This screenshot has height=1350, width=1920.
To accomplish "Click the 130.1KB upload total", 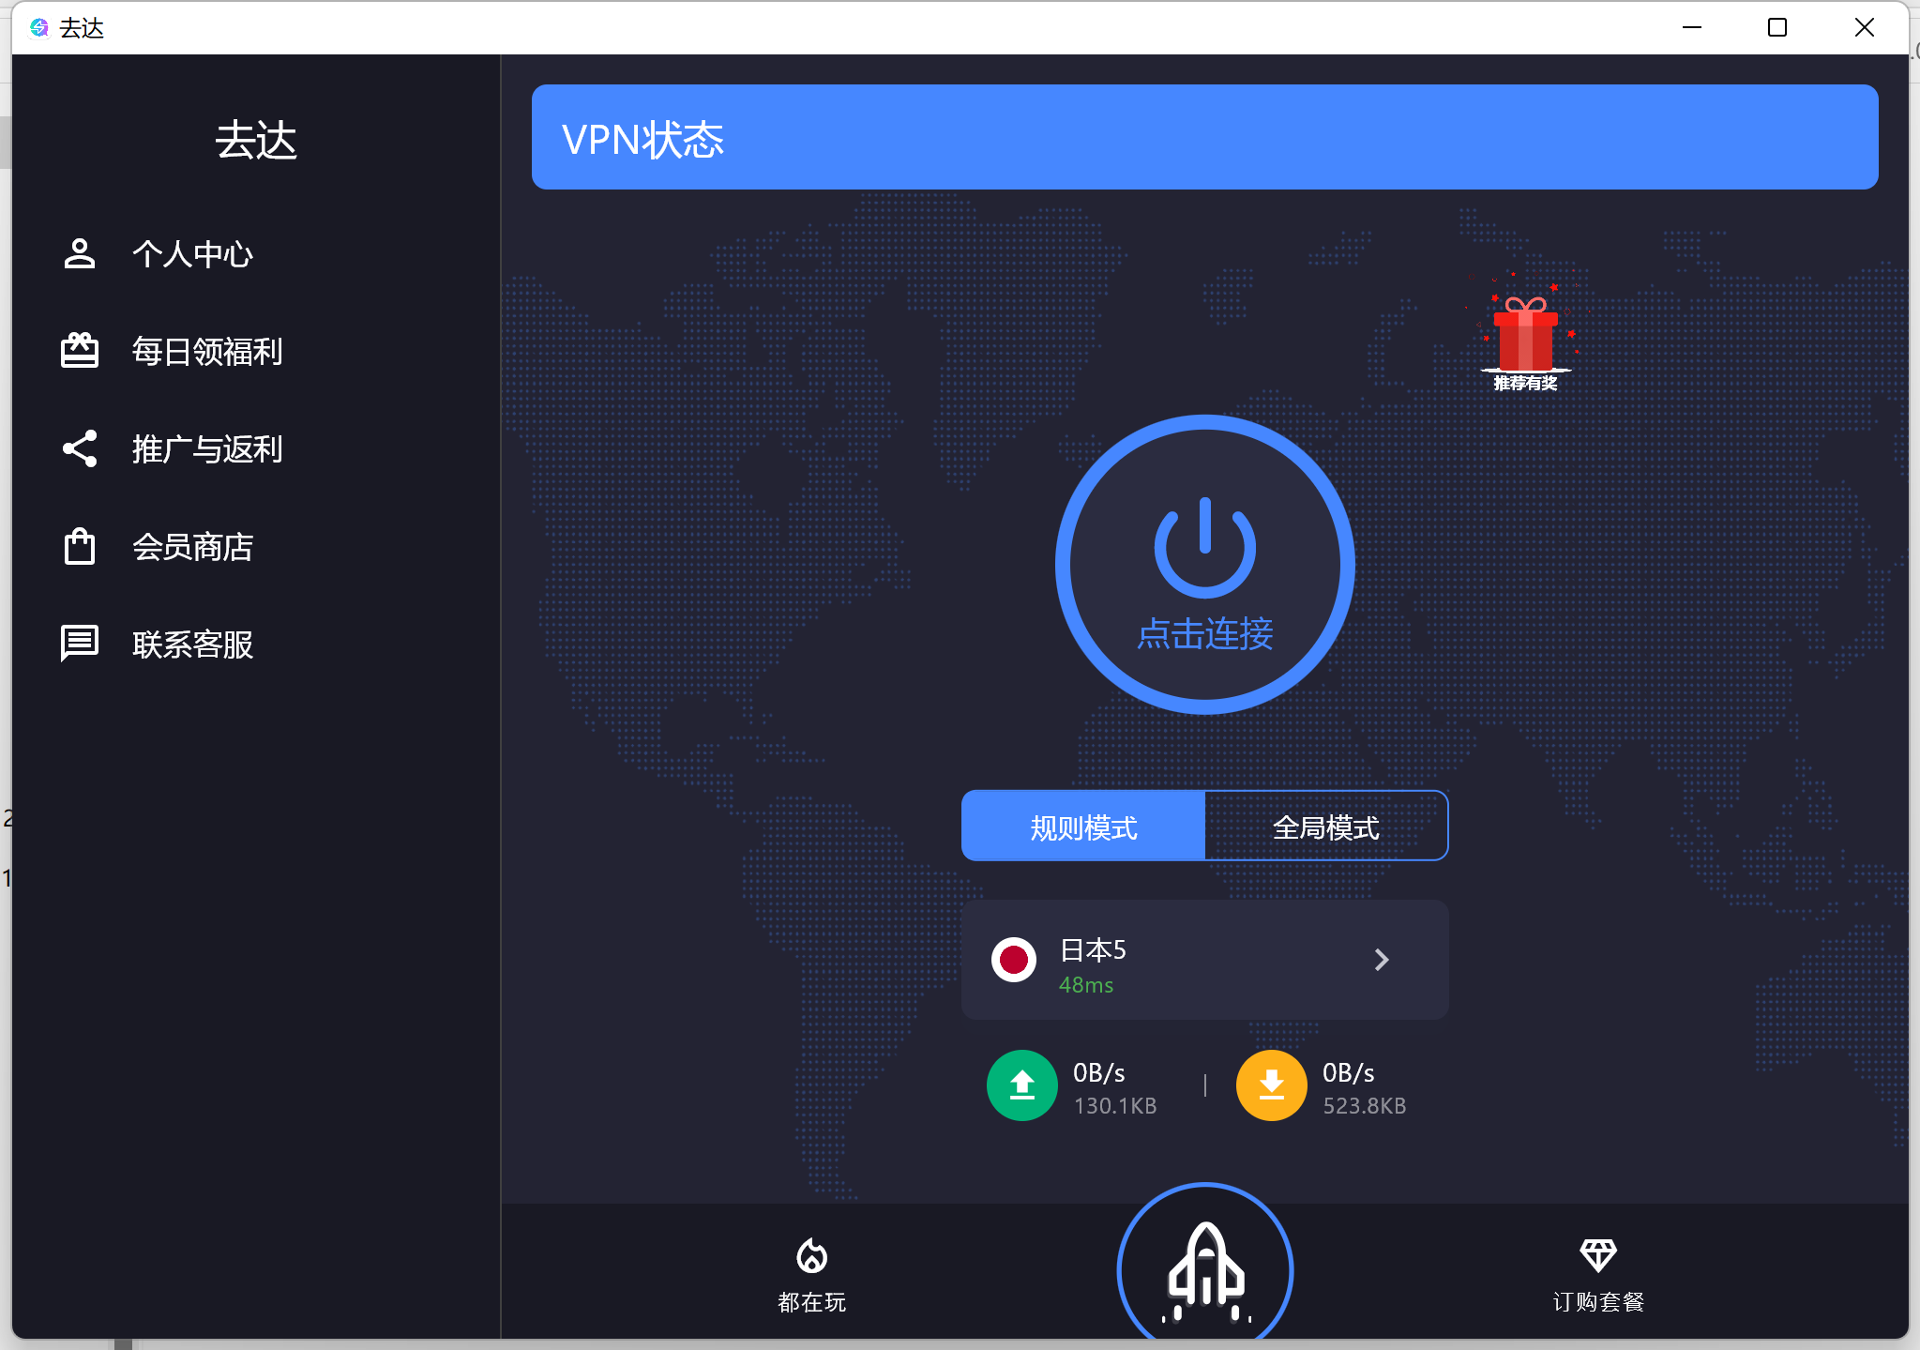I will 1115,1106.
